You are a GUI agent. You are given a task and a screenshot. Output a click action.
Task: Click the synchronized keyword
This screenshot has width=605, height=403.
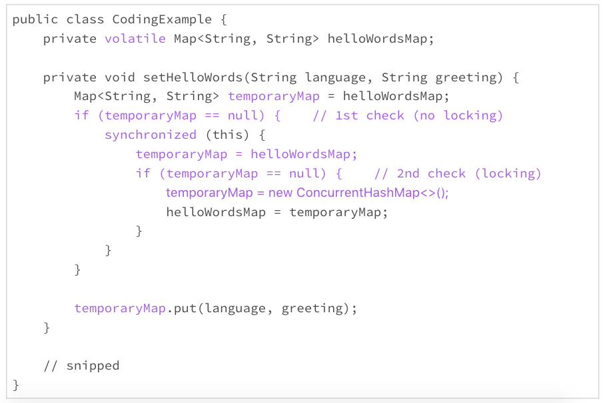pyautogui.click(x=150, y=135)
